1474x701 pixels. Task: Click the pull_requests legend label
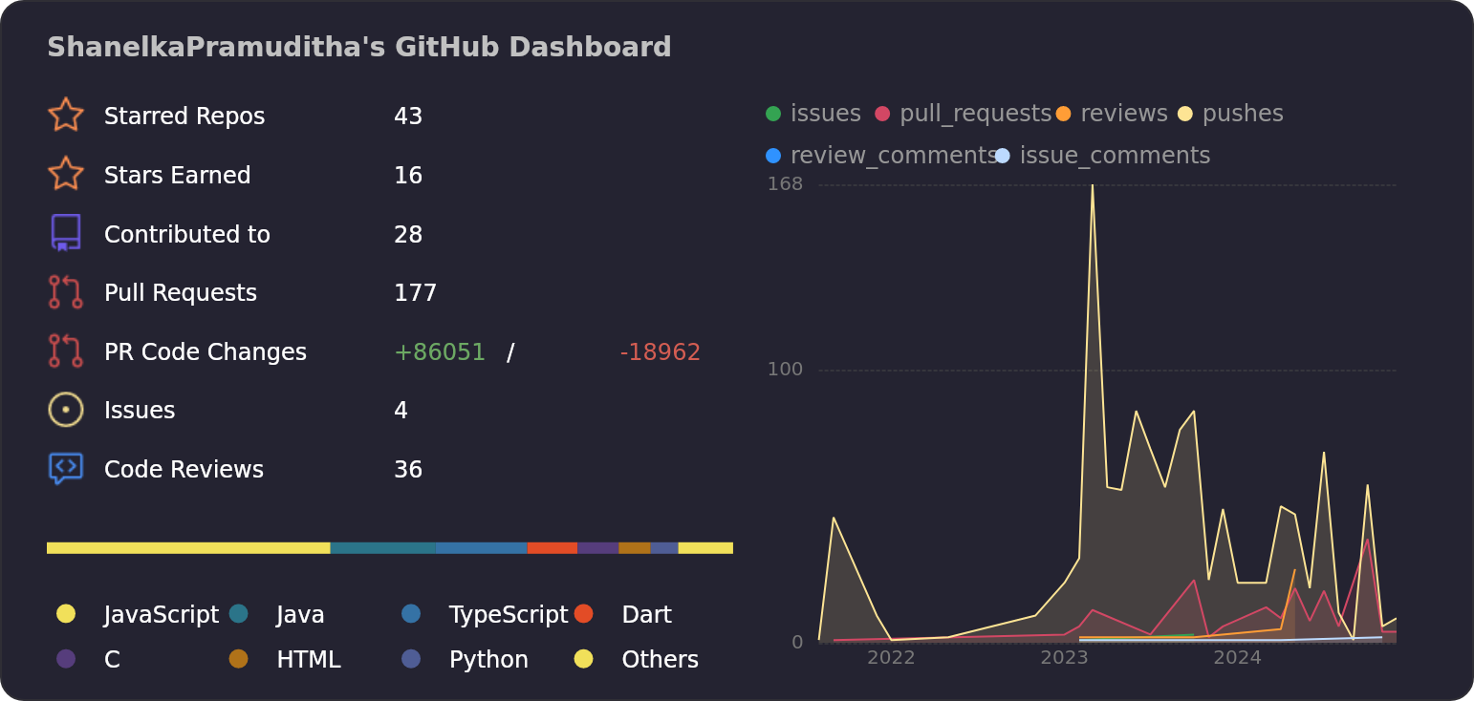(x=976, y=114)
